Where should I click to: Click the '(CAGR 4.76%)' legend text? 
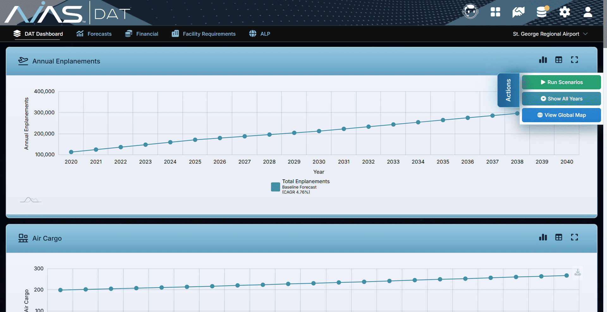(x=296, y=192)
